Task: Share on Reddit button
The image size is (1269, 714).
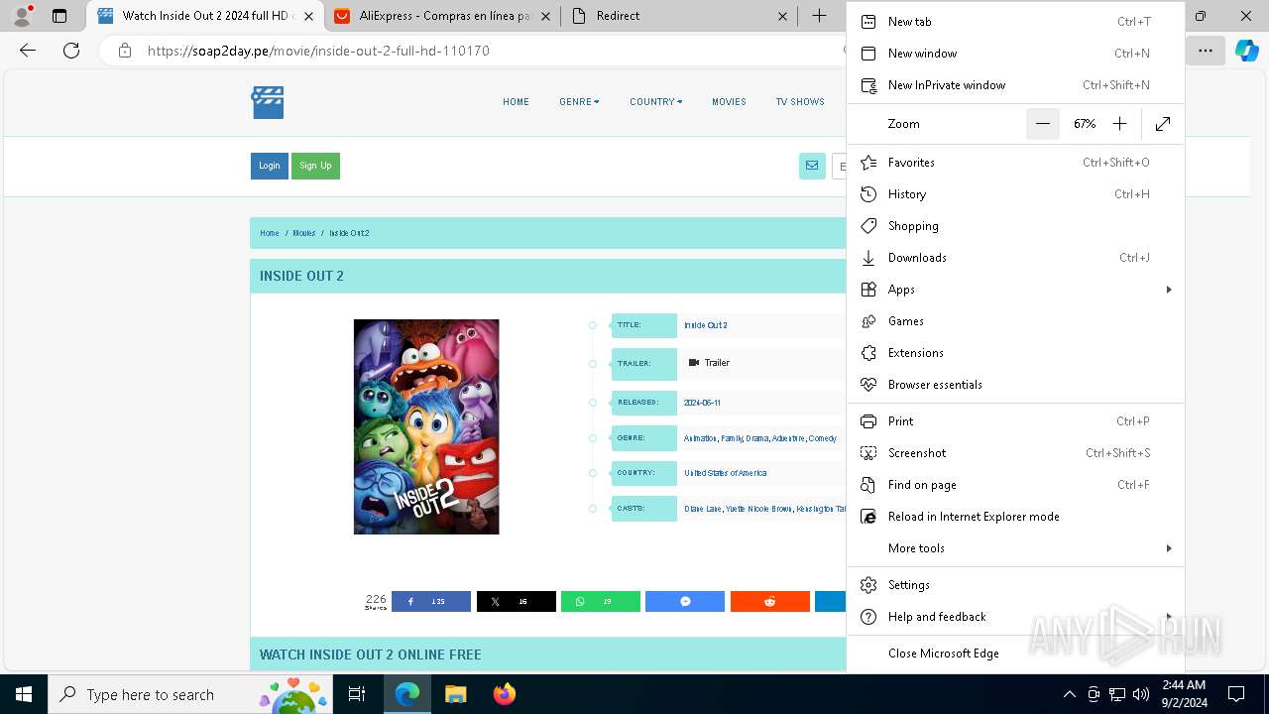Action: (770, 602)
